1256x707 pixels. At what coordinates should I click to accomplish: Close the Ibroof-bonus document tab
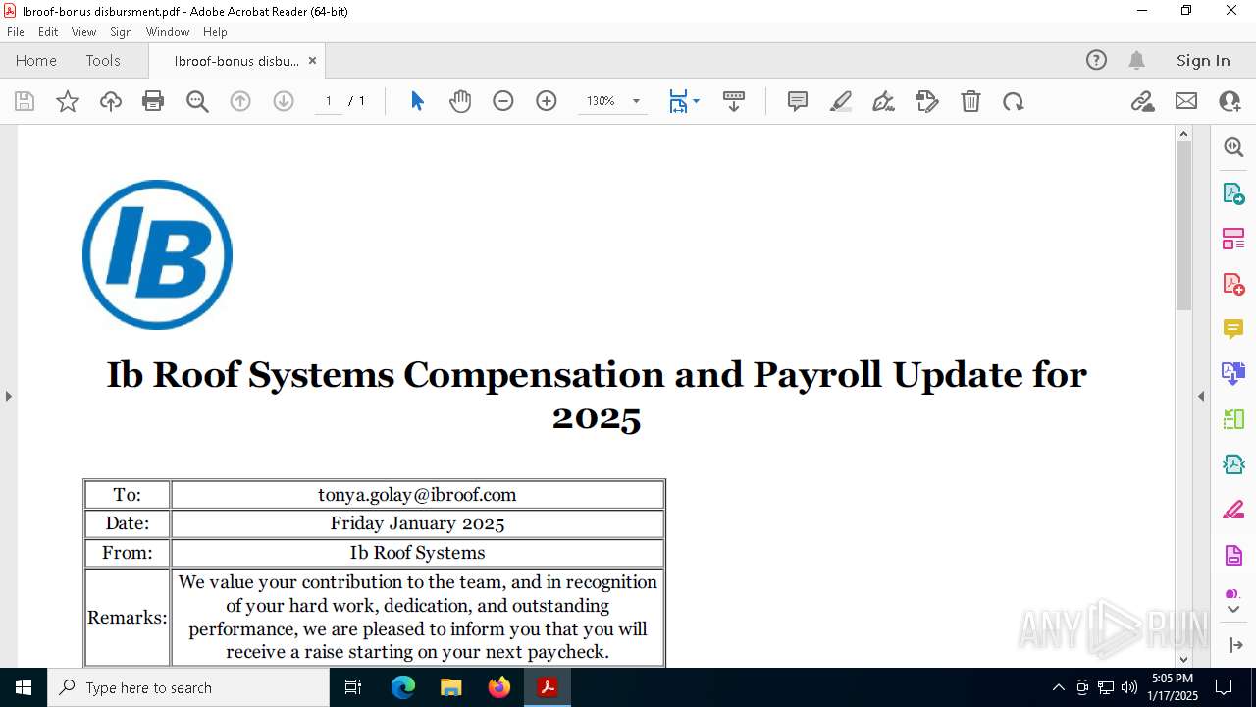(312, 60)
